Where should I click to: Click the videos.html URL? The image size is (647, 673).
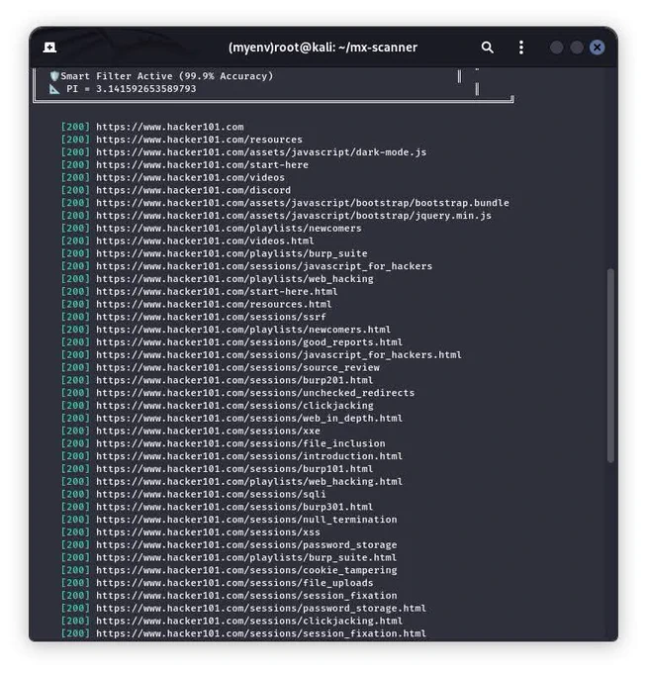point(205,240)
